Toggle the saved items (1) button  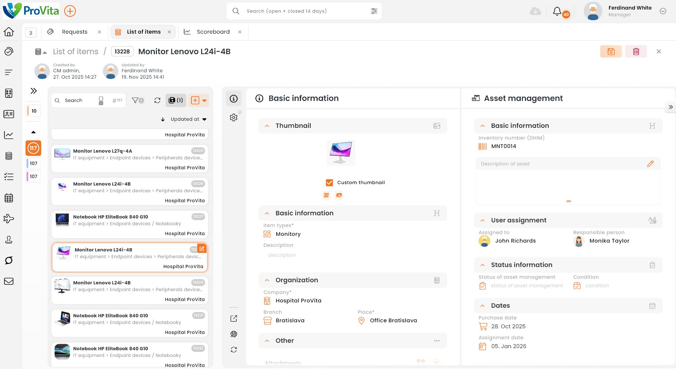[x=176, y=101]
